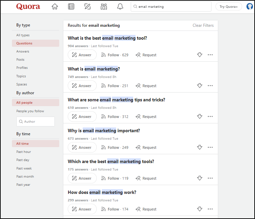Screen dimensions: 255x219
Task: Select 'All people' author filter
Action: point(35,102)
